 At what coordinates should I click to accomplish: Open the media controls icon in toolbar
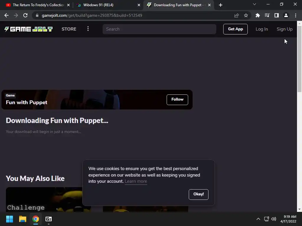267,15
